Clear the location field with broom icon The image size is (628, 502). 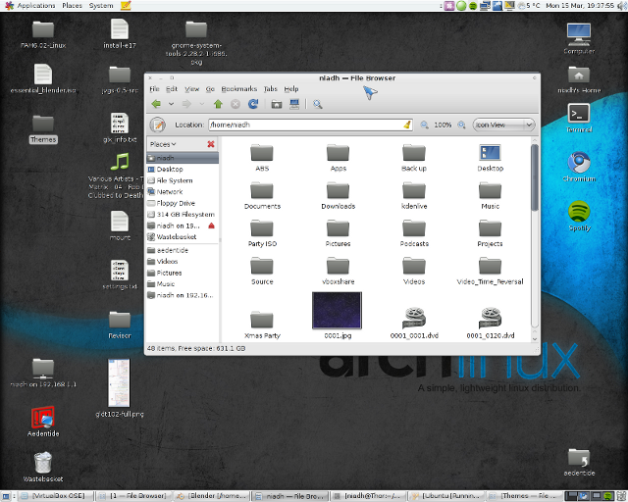click(x=407, y=125)
